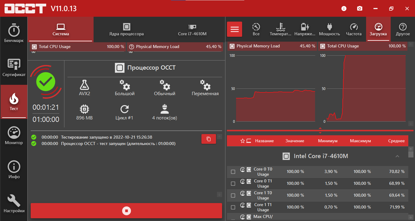Click the graphs area scroll-up arrow
This screenshot has height=221, width=415.
(x=411, y=44)
